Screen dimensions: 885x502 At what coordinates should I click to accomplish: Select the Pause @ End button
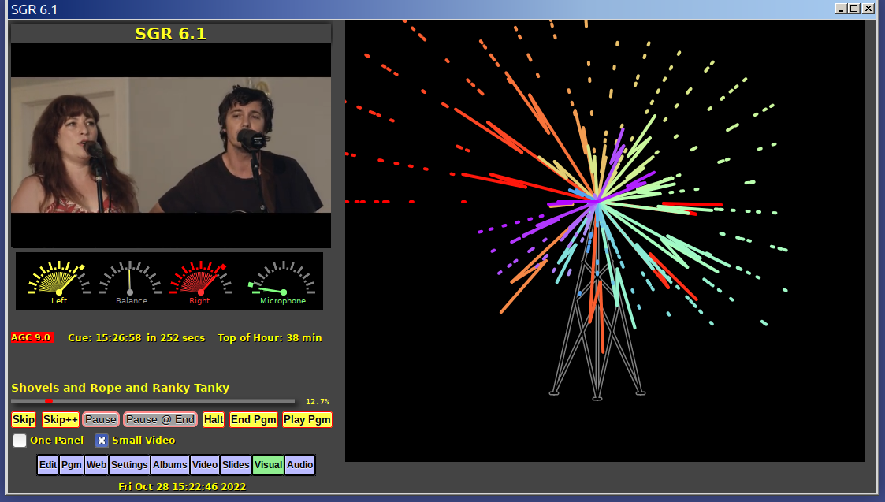(x=160, y=419)
